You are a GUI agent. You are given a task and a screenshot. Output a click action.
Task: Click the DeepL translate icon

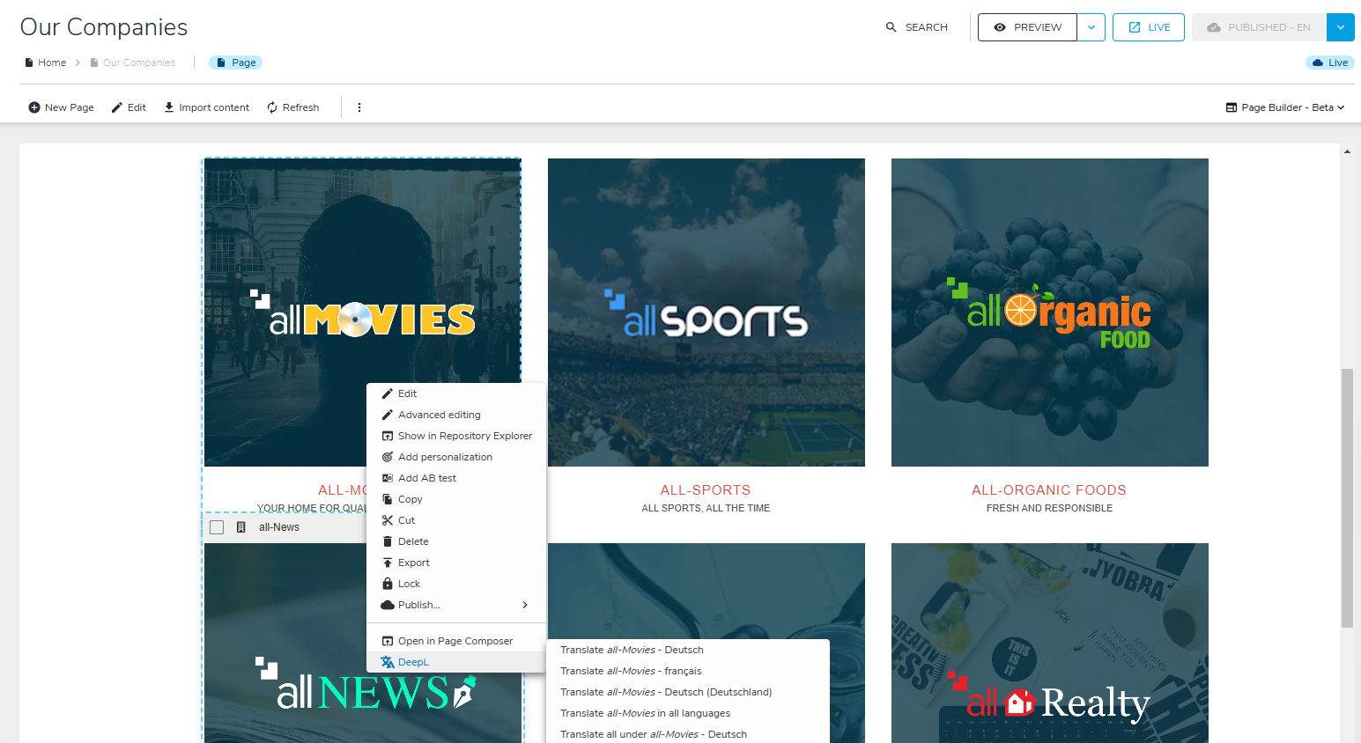pos(388,662)
